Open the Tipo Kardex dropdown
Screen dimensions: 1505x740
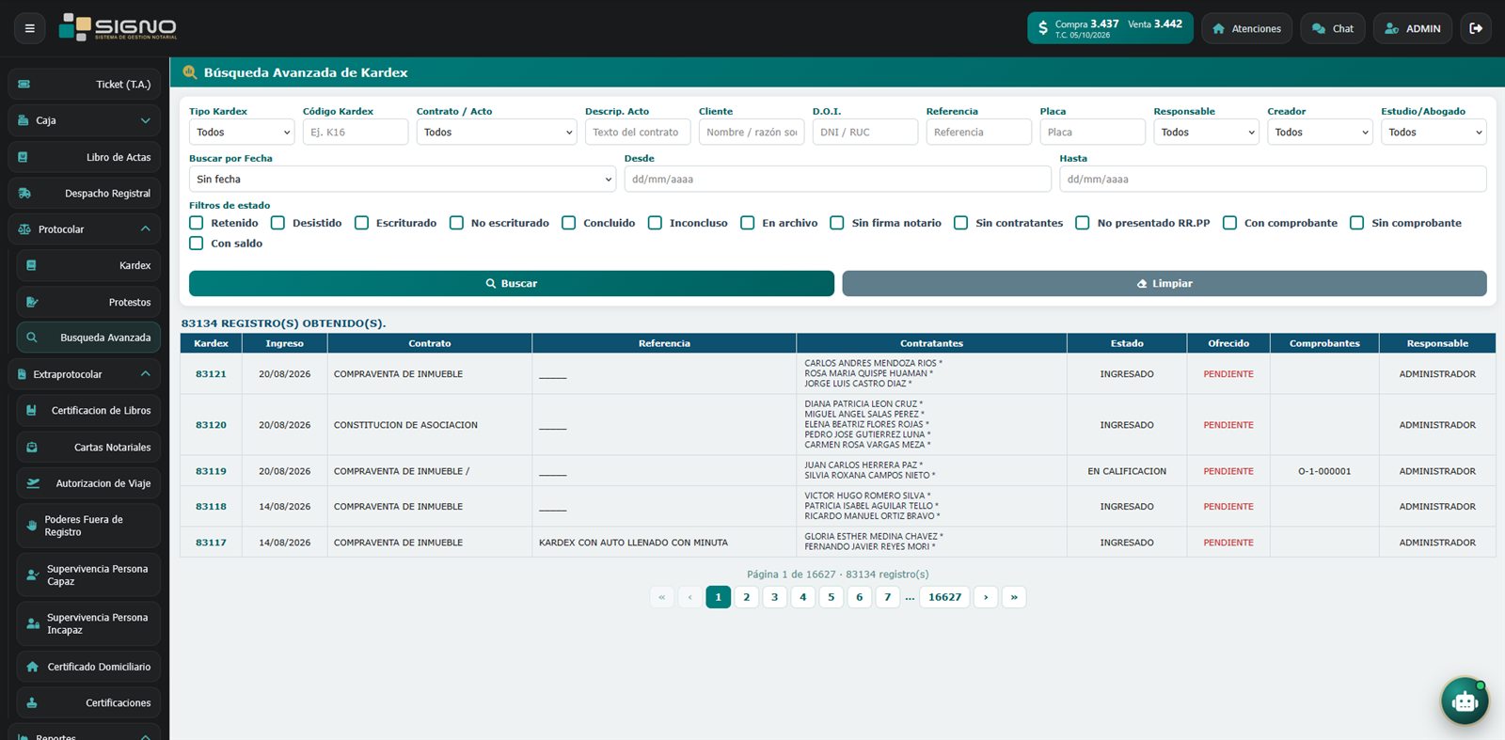pyautogui.click(x=242, y=133)
